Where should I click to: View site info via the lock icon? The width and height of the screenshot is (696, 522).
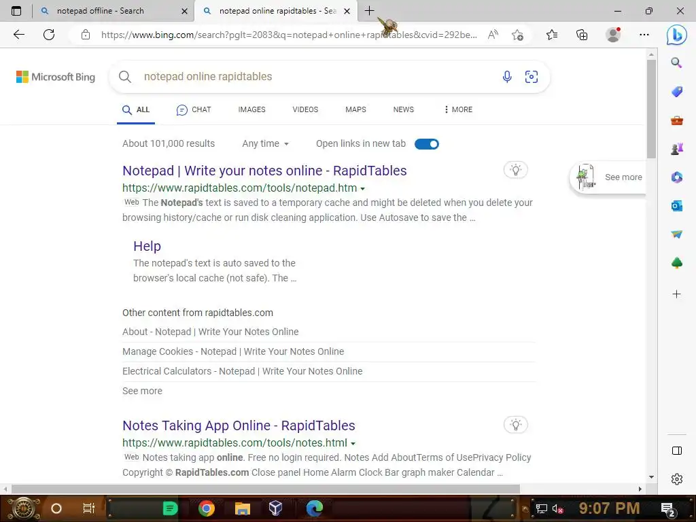pyautogui.click(x=86, y=35)
